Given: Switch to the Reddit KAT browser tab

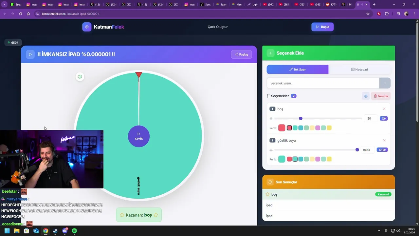Looking at the screenshot, I should (x=331, y=5).
